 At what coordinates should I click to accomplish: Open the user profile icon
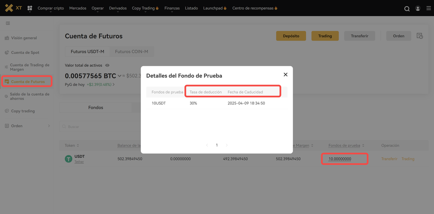(x=418, y=8)
